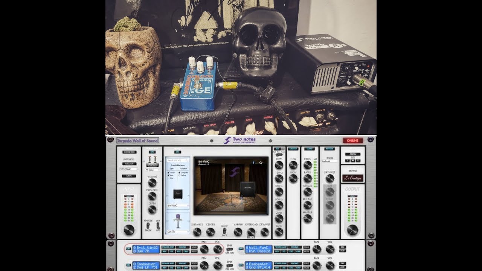Select the Watt FanC Dyn Bass20 channel display
Screen dimensions: 482x271
(x=259, y=249)
